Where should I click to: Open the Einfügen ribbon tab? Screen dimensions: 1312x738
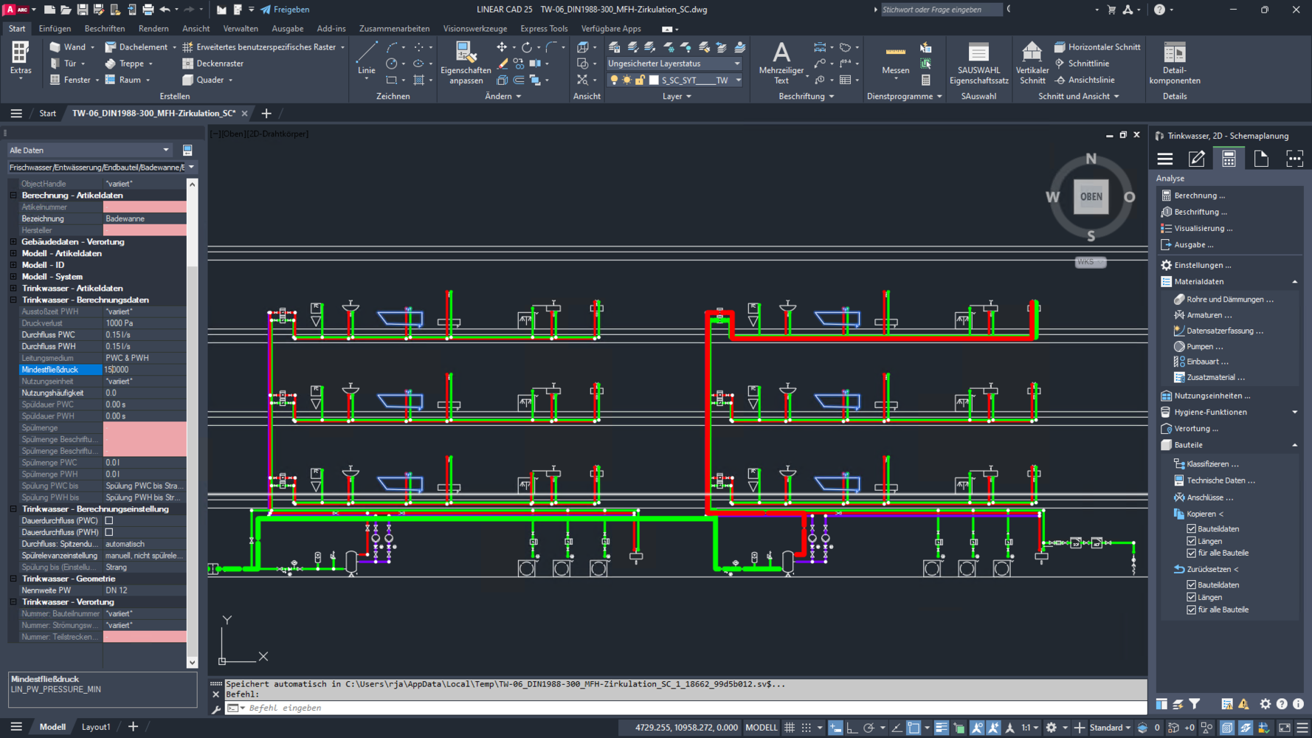pos(55,29)
